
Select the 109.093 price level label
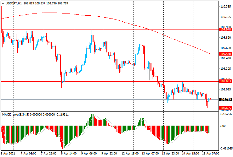225,81
